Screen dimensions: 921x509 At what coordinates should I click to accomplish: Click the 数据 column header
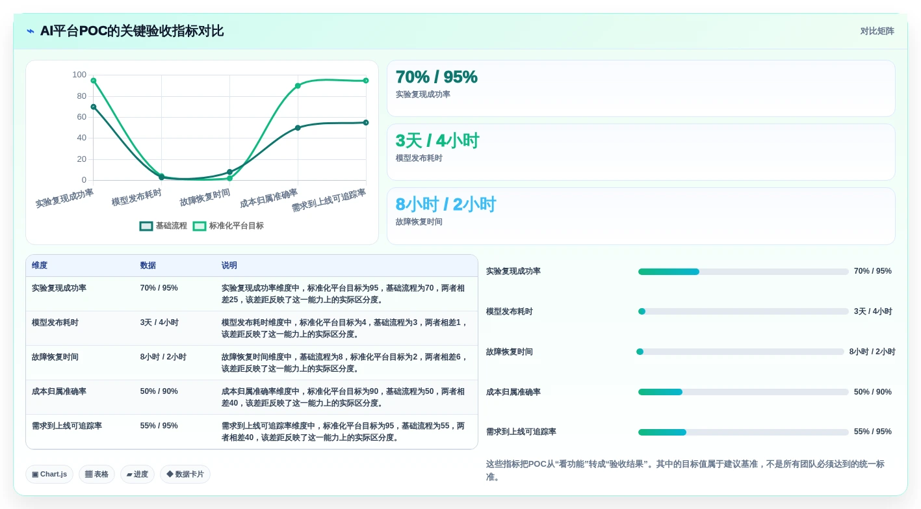[x=148, y=265]
